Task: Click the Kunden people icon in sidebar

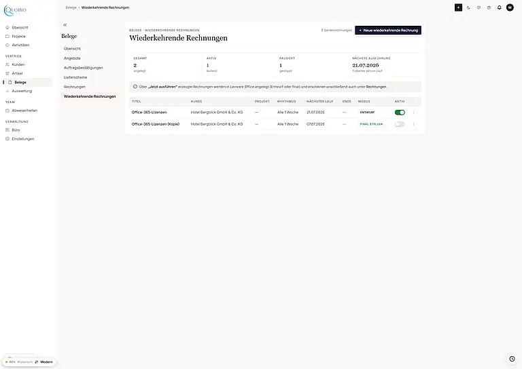Action: click(x=7, y=64)
